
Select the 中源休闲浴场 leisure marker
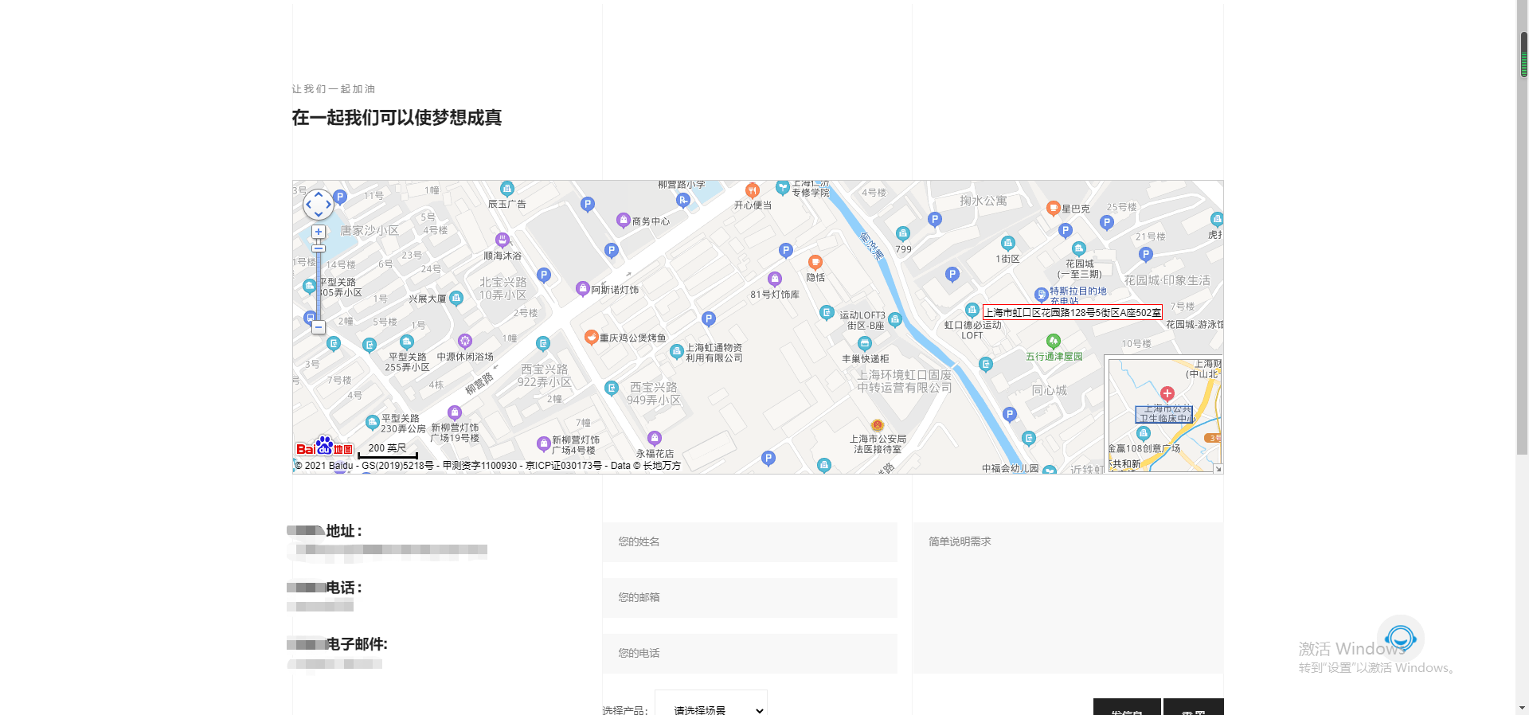pos(465,342)
